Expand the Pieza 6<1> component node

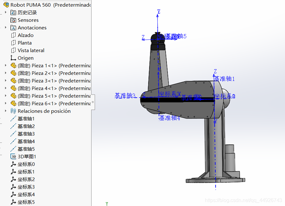tap(6, 103)
